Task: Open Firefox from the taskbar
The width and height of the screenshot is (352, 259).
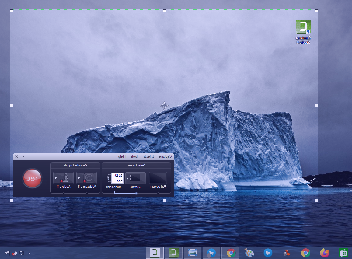Action: [325, 253]
